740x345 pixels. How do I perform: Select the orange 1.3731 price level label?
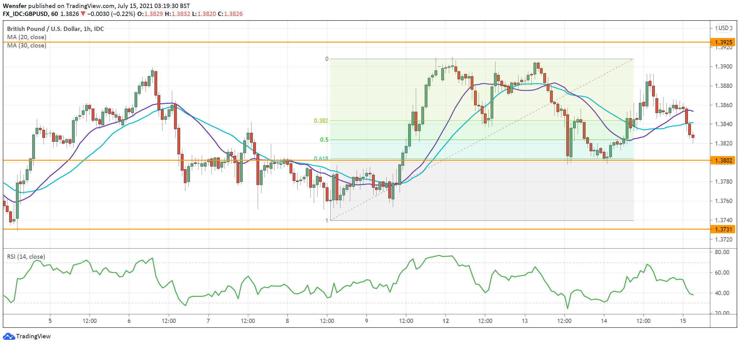pos(723,229)
